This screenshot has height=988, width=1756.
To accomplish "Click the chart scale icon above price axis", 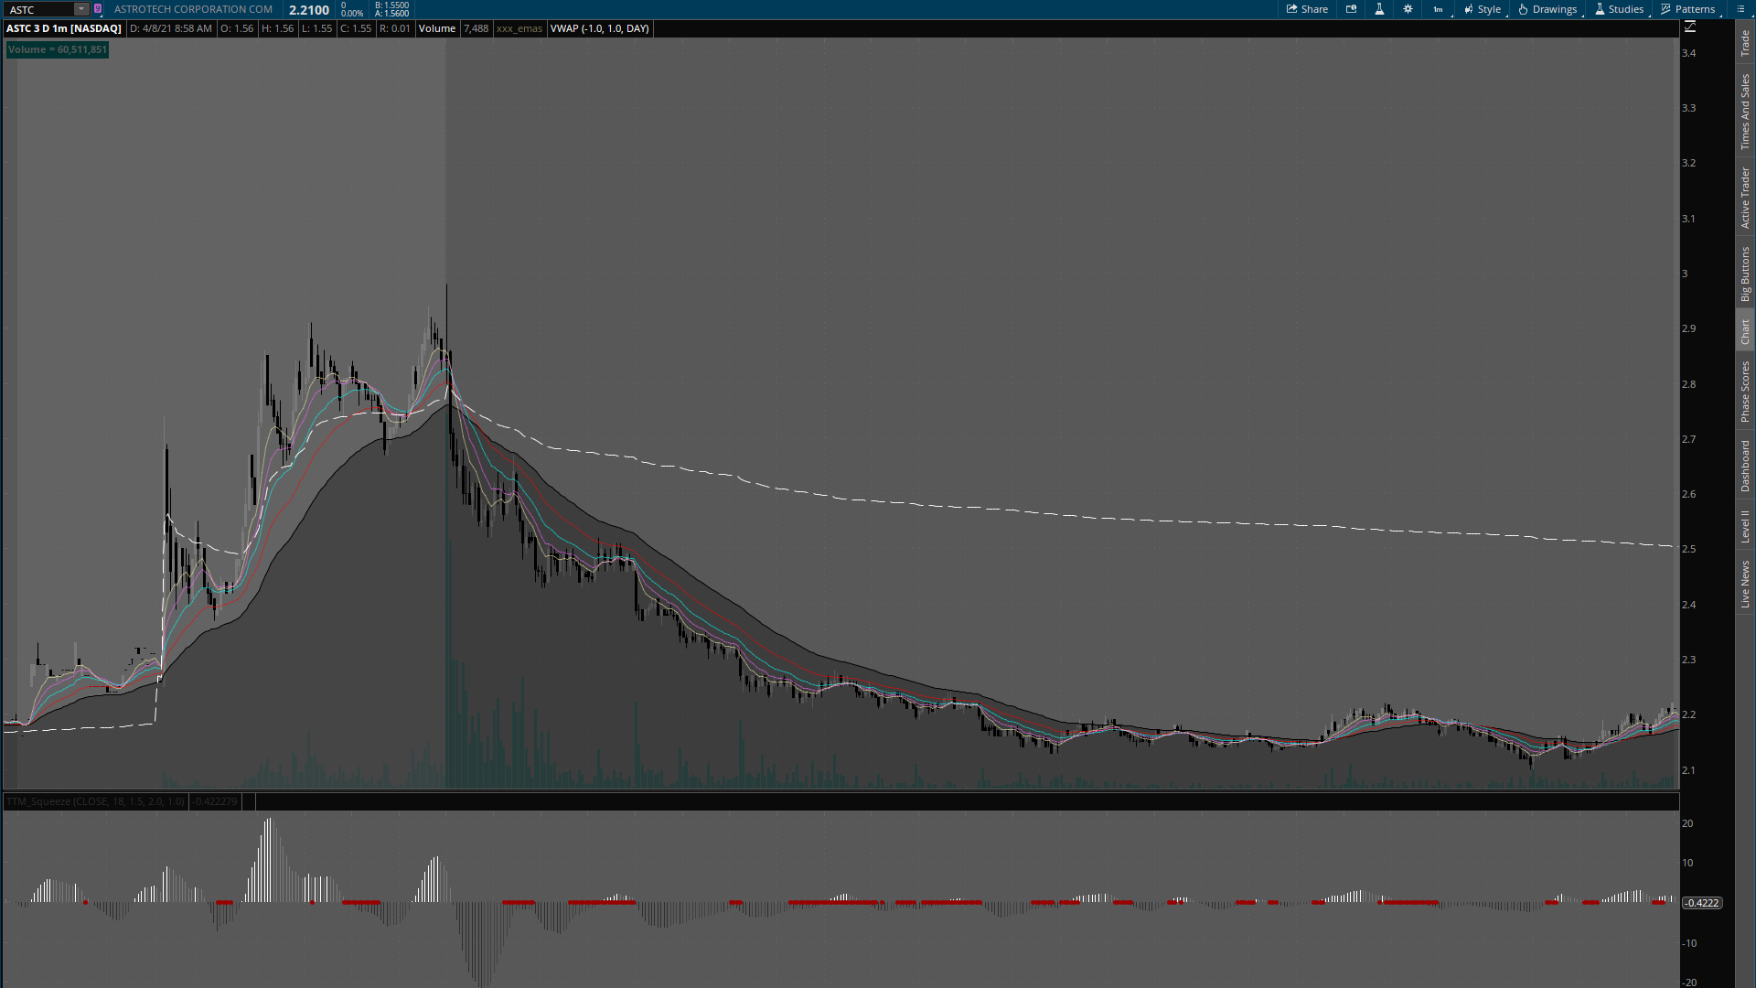I will pos(1690,27).
